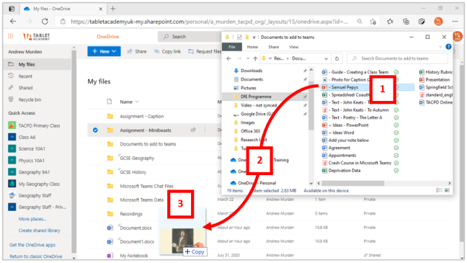Switch Explorer to details view icon
This screenshot has width=467, height=263.
pyautogui.click(x=439, y=190)
